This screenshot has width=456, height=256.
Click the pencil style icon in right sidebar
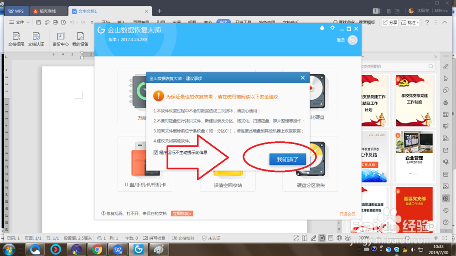pos(446,66)
